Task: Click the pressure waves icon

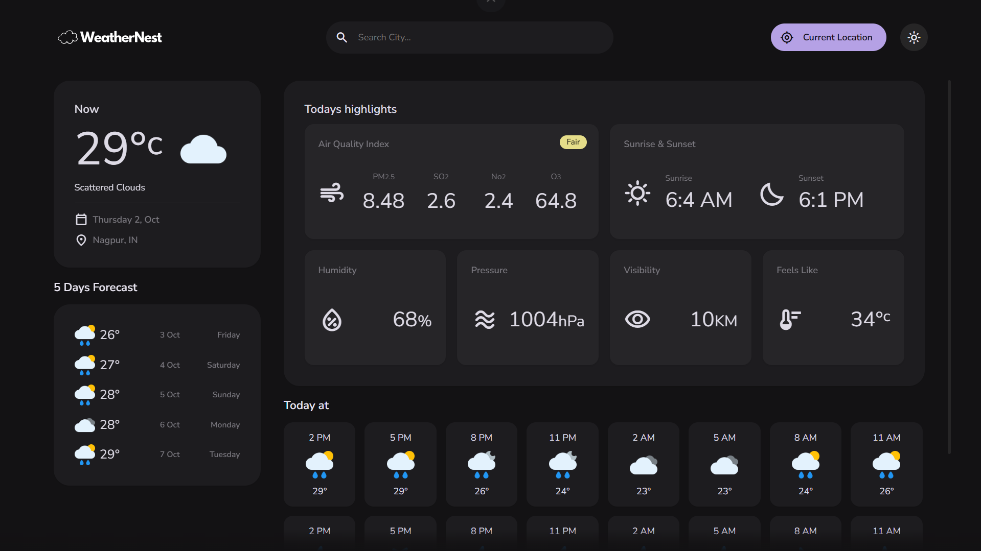Action: 485,320
